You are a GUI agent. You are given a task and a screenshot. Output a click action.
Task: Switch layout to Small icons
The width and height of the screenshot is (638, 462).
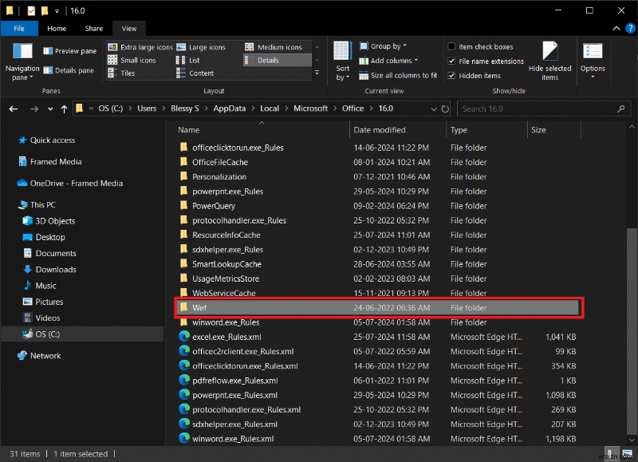pyautogui.click(x=132, y=60)
